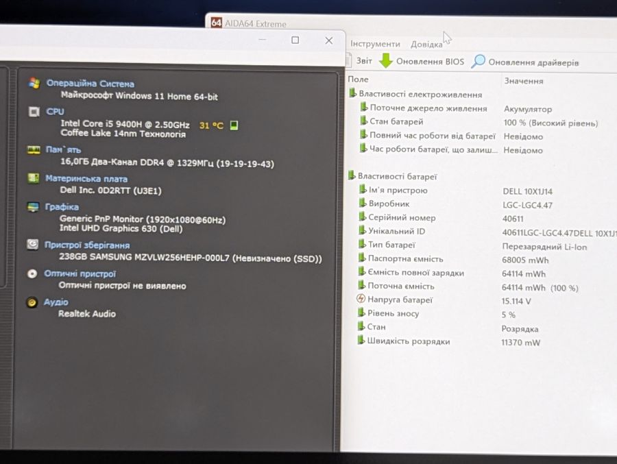Click the AIDA64 Extreme title bar icon
617x464 pixels.
tap(217, 23)
